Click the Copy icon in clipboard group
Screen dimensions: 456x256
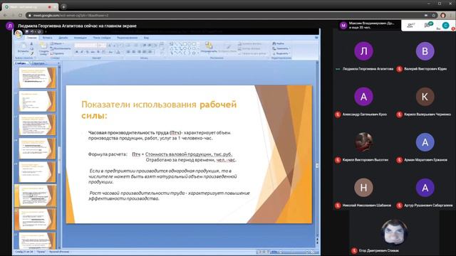click(x=31, y=48)
